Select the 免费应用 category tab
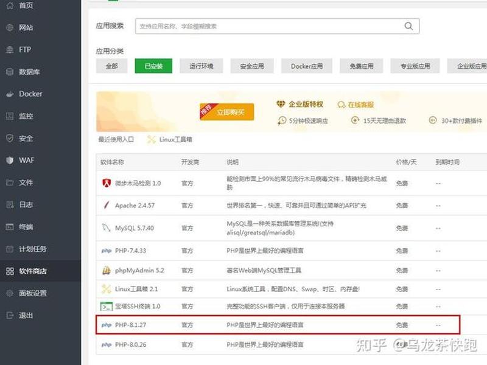The image size is (487, 365). click(x=361, y=66)
